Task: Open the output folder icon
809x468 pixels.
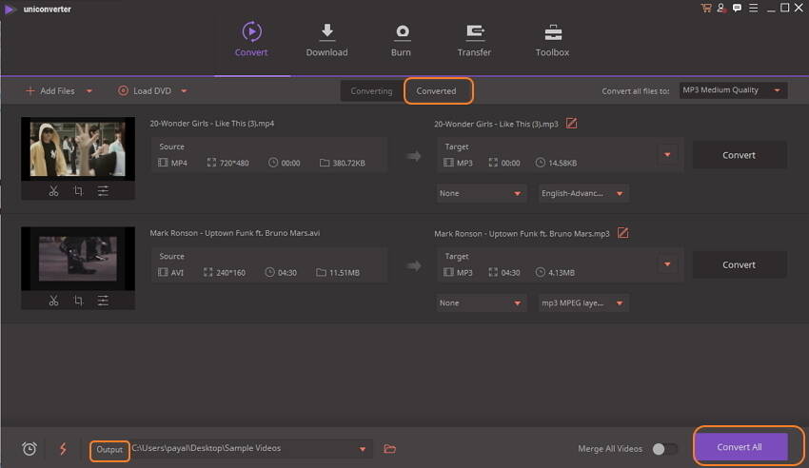Action: pyautogui.click(x=389, y=449)
